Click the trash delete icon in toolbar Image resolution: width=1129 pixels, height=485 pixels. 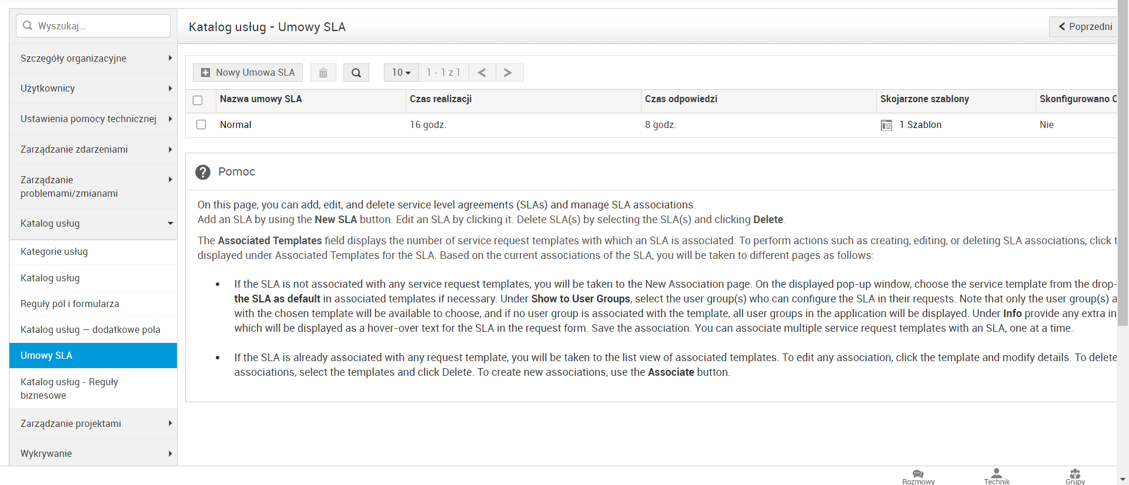pyautogui.click(x=323, y=73)
